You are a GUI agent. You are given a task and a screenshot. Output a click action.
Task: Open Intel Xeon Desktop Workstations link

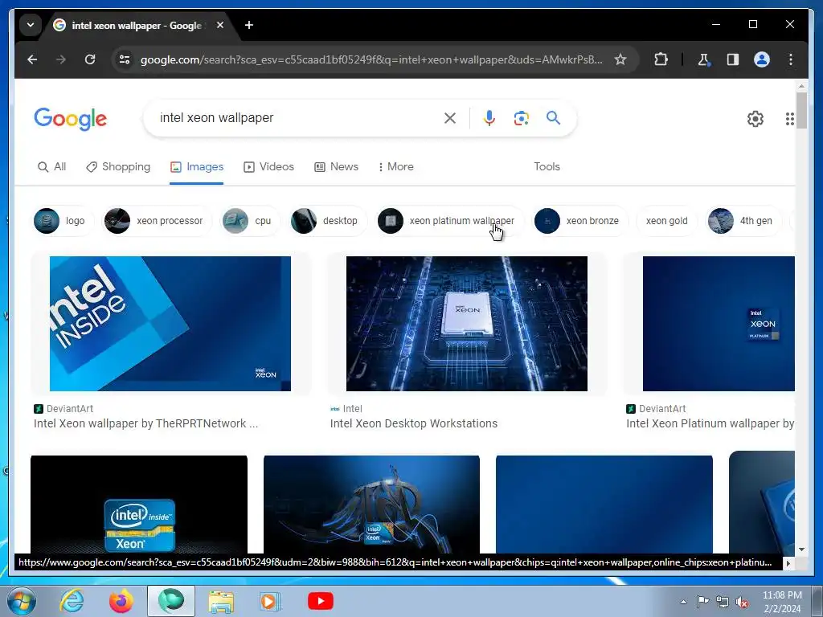pyautogui.click(x=414, y=423)
